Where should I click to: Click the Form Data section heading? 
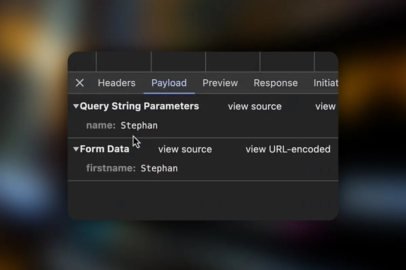(x=105, y=149)
